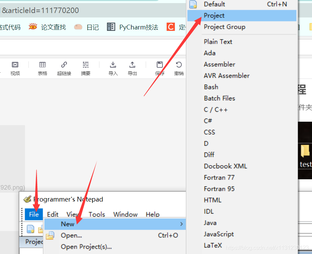Open the Help menu

click(x=153, y=214)
